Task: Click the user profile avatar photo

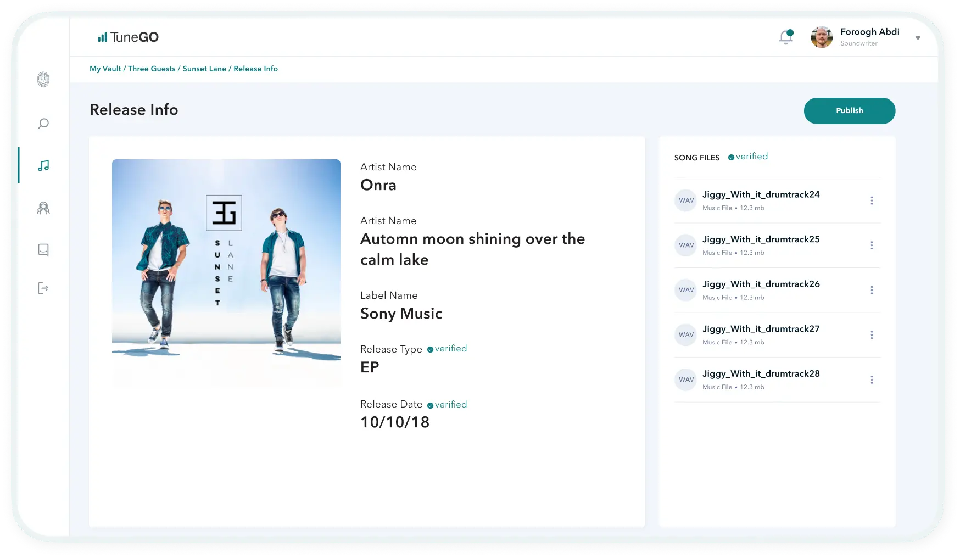Action: coord(822,37)
